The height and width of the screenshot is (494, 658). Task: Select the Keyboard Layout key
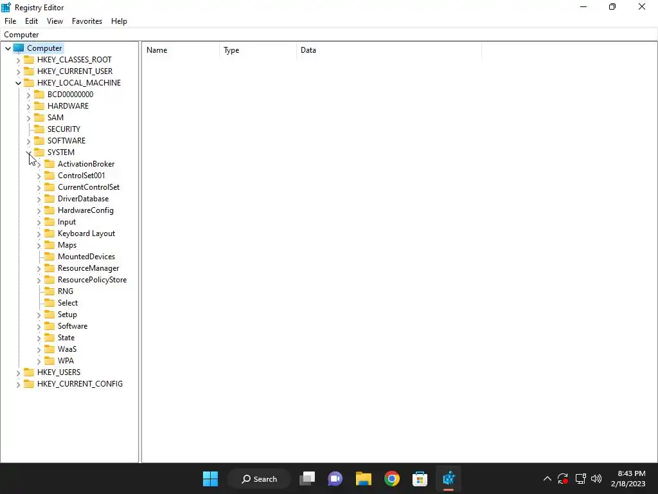tap(87, 233)
